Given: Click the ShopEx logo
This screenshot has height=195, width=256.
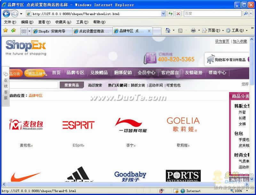Looking at the screenshot, I should coord(26,48).
